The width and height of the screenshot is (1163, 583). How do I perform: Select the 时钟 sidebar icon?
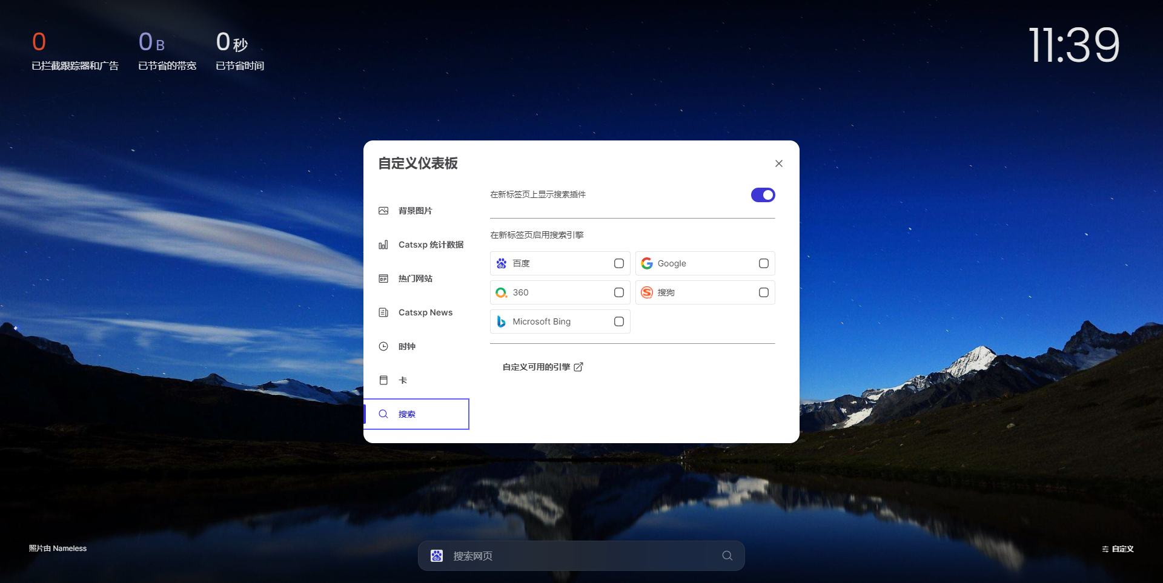click(x=383, y=346)
